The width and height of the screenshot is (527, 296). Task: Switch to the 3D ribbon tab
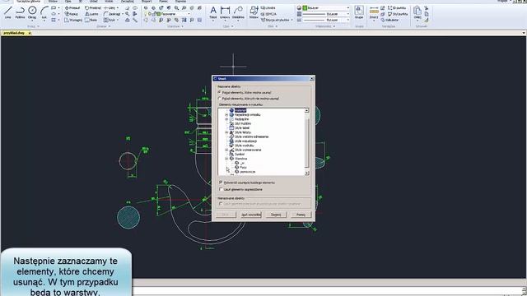81,2
